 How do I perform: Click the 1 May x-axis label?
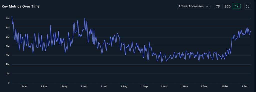coord(64,86)
